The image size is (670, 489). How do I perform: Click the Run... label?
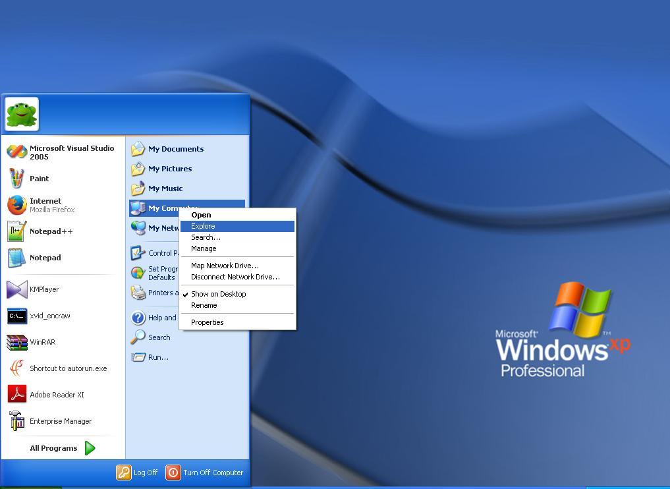158,357
